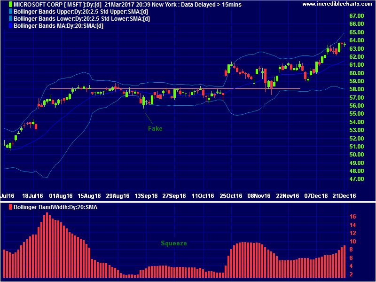376x282 pixels.
Task: Click the 08Nov16 date axis label
Action: (259, 196)
